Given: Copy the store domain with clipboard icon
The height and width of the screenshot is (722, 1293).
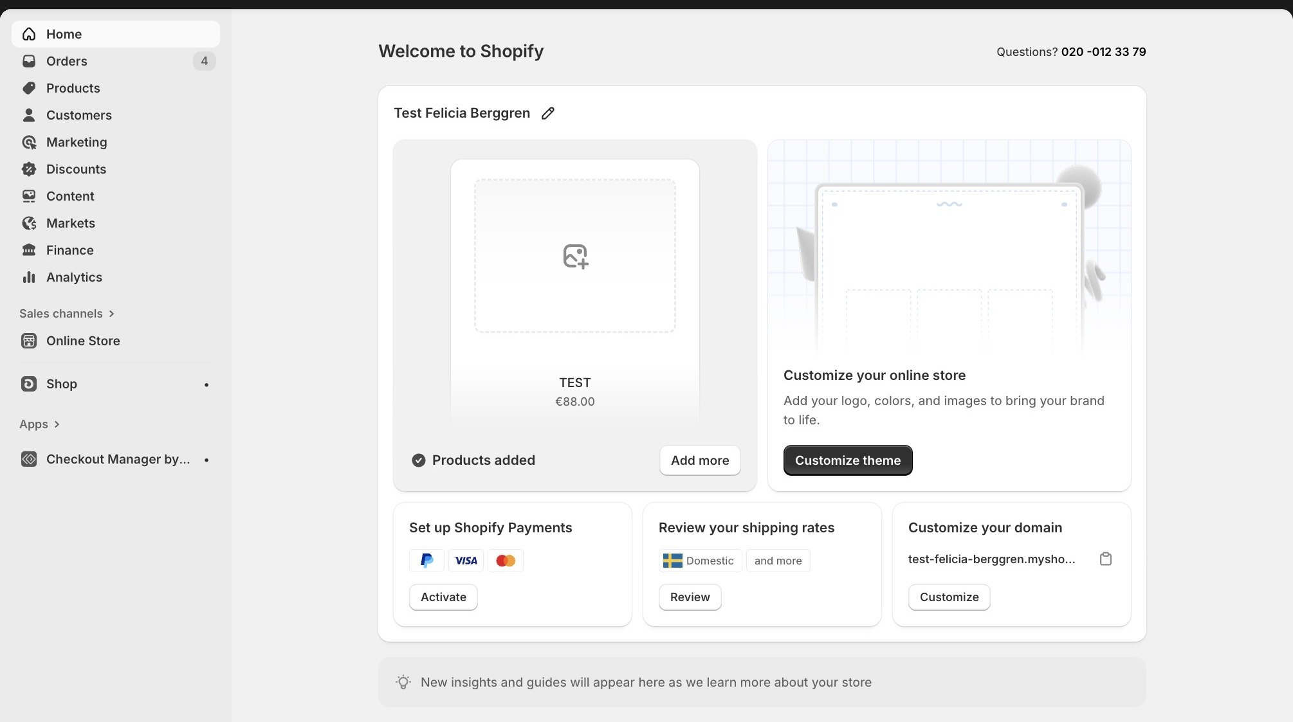Looking at the screenshot, I should (1105, 559).
